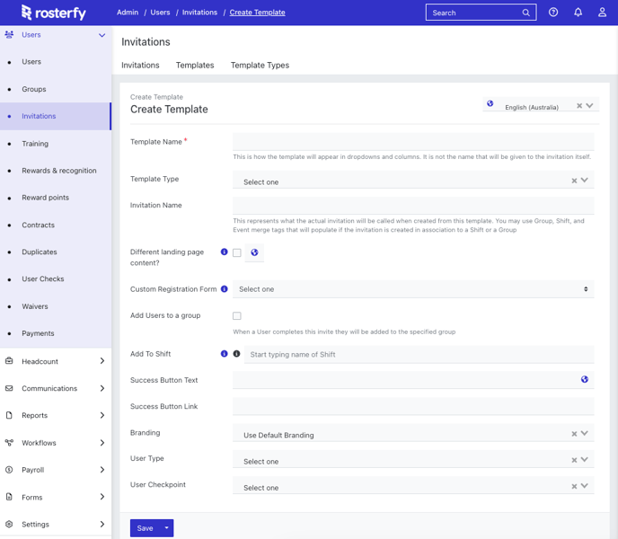The width and height of the screenshot is (618, 539).
Task: Click the Rosterfy logo
Action: point(54,13)
